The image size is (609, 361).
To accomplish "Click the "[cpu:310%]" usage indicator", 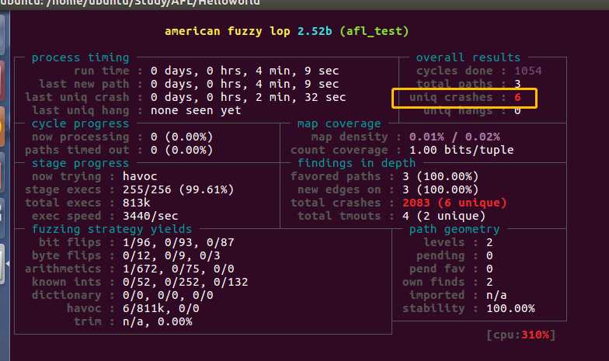I will click(x=520, y=335).
